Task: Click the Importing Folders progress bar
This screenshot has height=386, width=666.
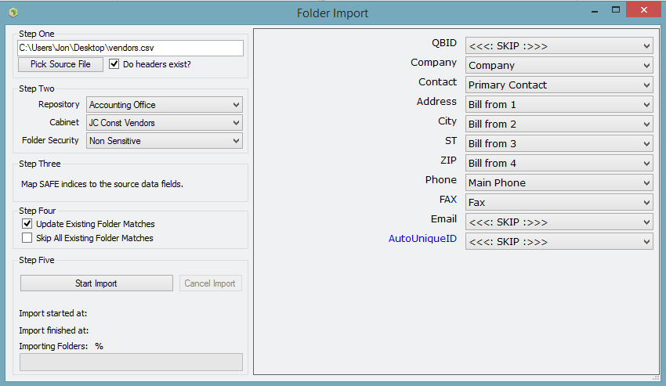Action: (x=132, y=363)
